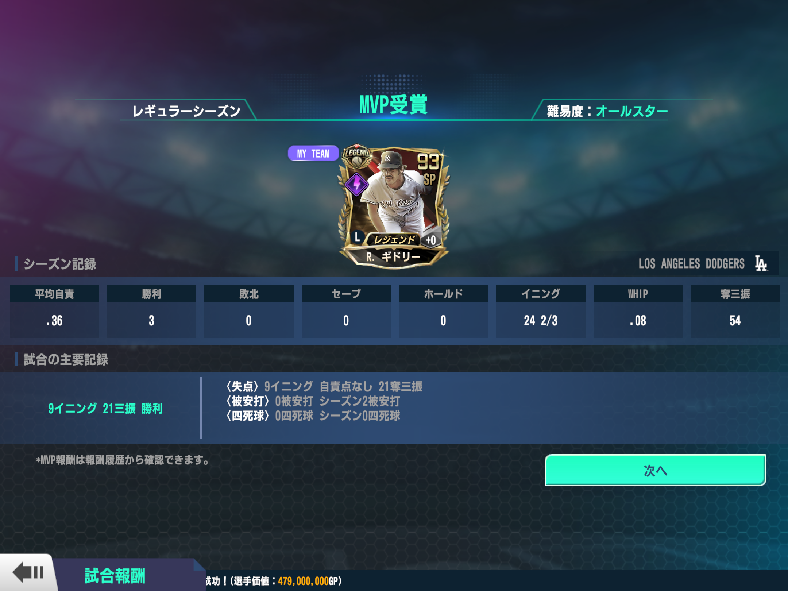Tap the イニング 24 2/3 stat cell
The width and height of the screenshot is (788, 591).
[541, 311]
